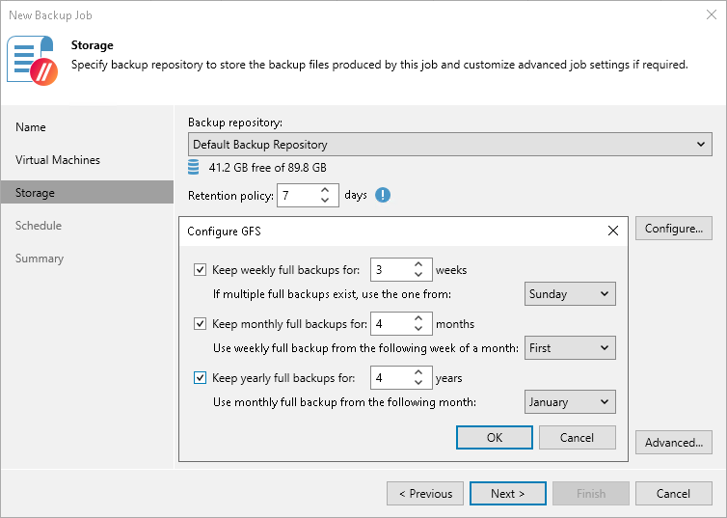This screenshot has width=727, height=518.
Task: Uncheck Keep weekly full backups
Action: 201,270
